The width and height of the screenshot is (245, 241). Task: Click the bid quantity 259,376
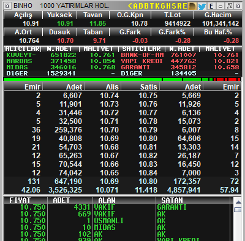(68, 130)
